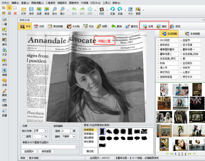Zoom out with the 缩小 magnifier

(x=63, y=11)
